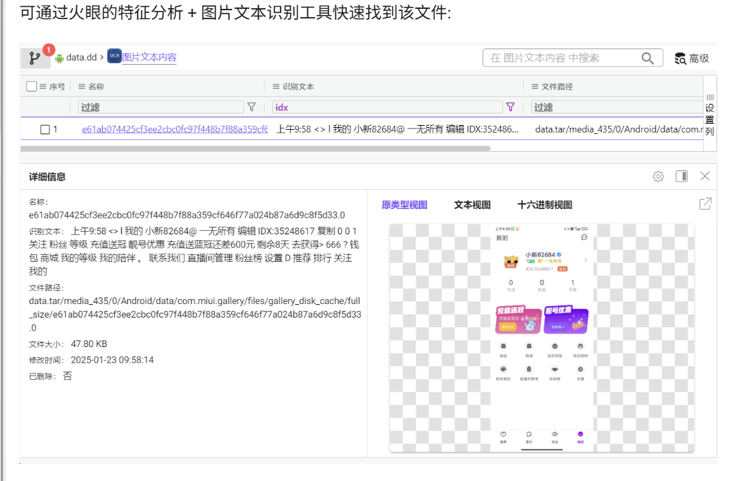Switch to the 十六进制视图 tab

point(544,205)
